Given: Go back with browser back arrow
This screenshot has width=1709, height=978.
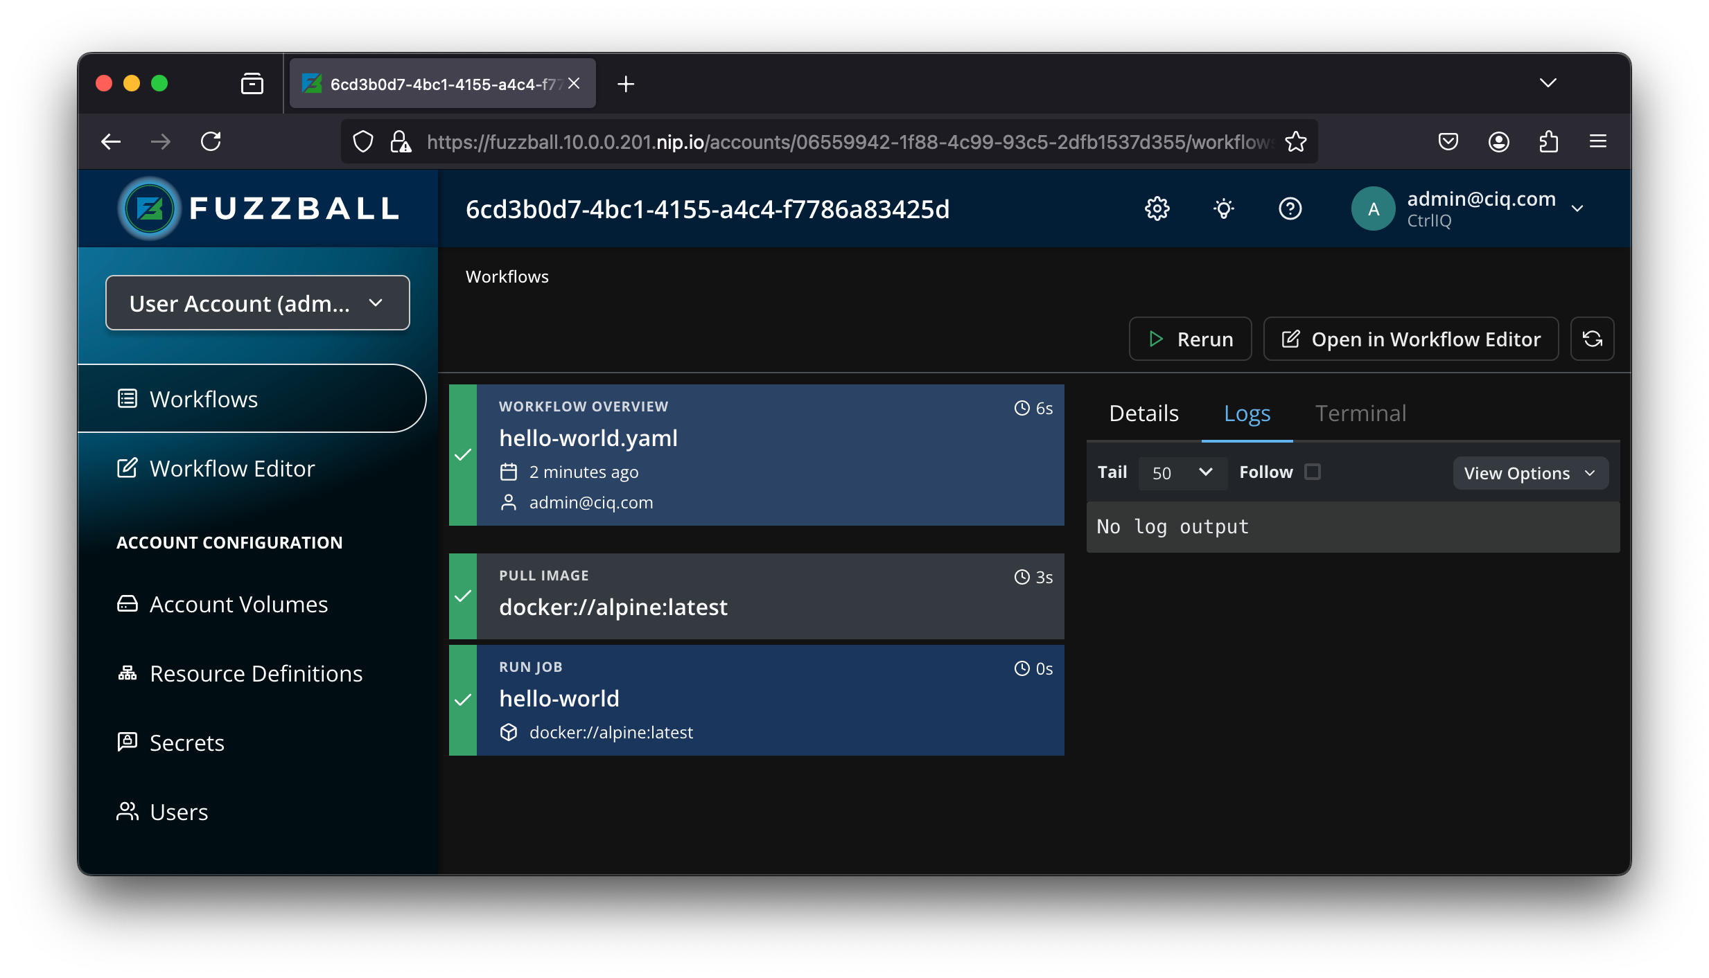Looking at the screenshot, I should pos(111,142).
